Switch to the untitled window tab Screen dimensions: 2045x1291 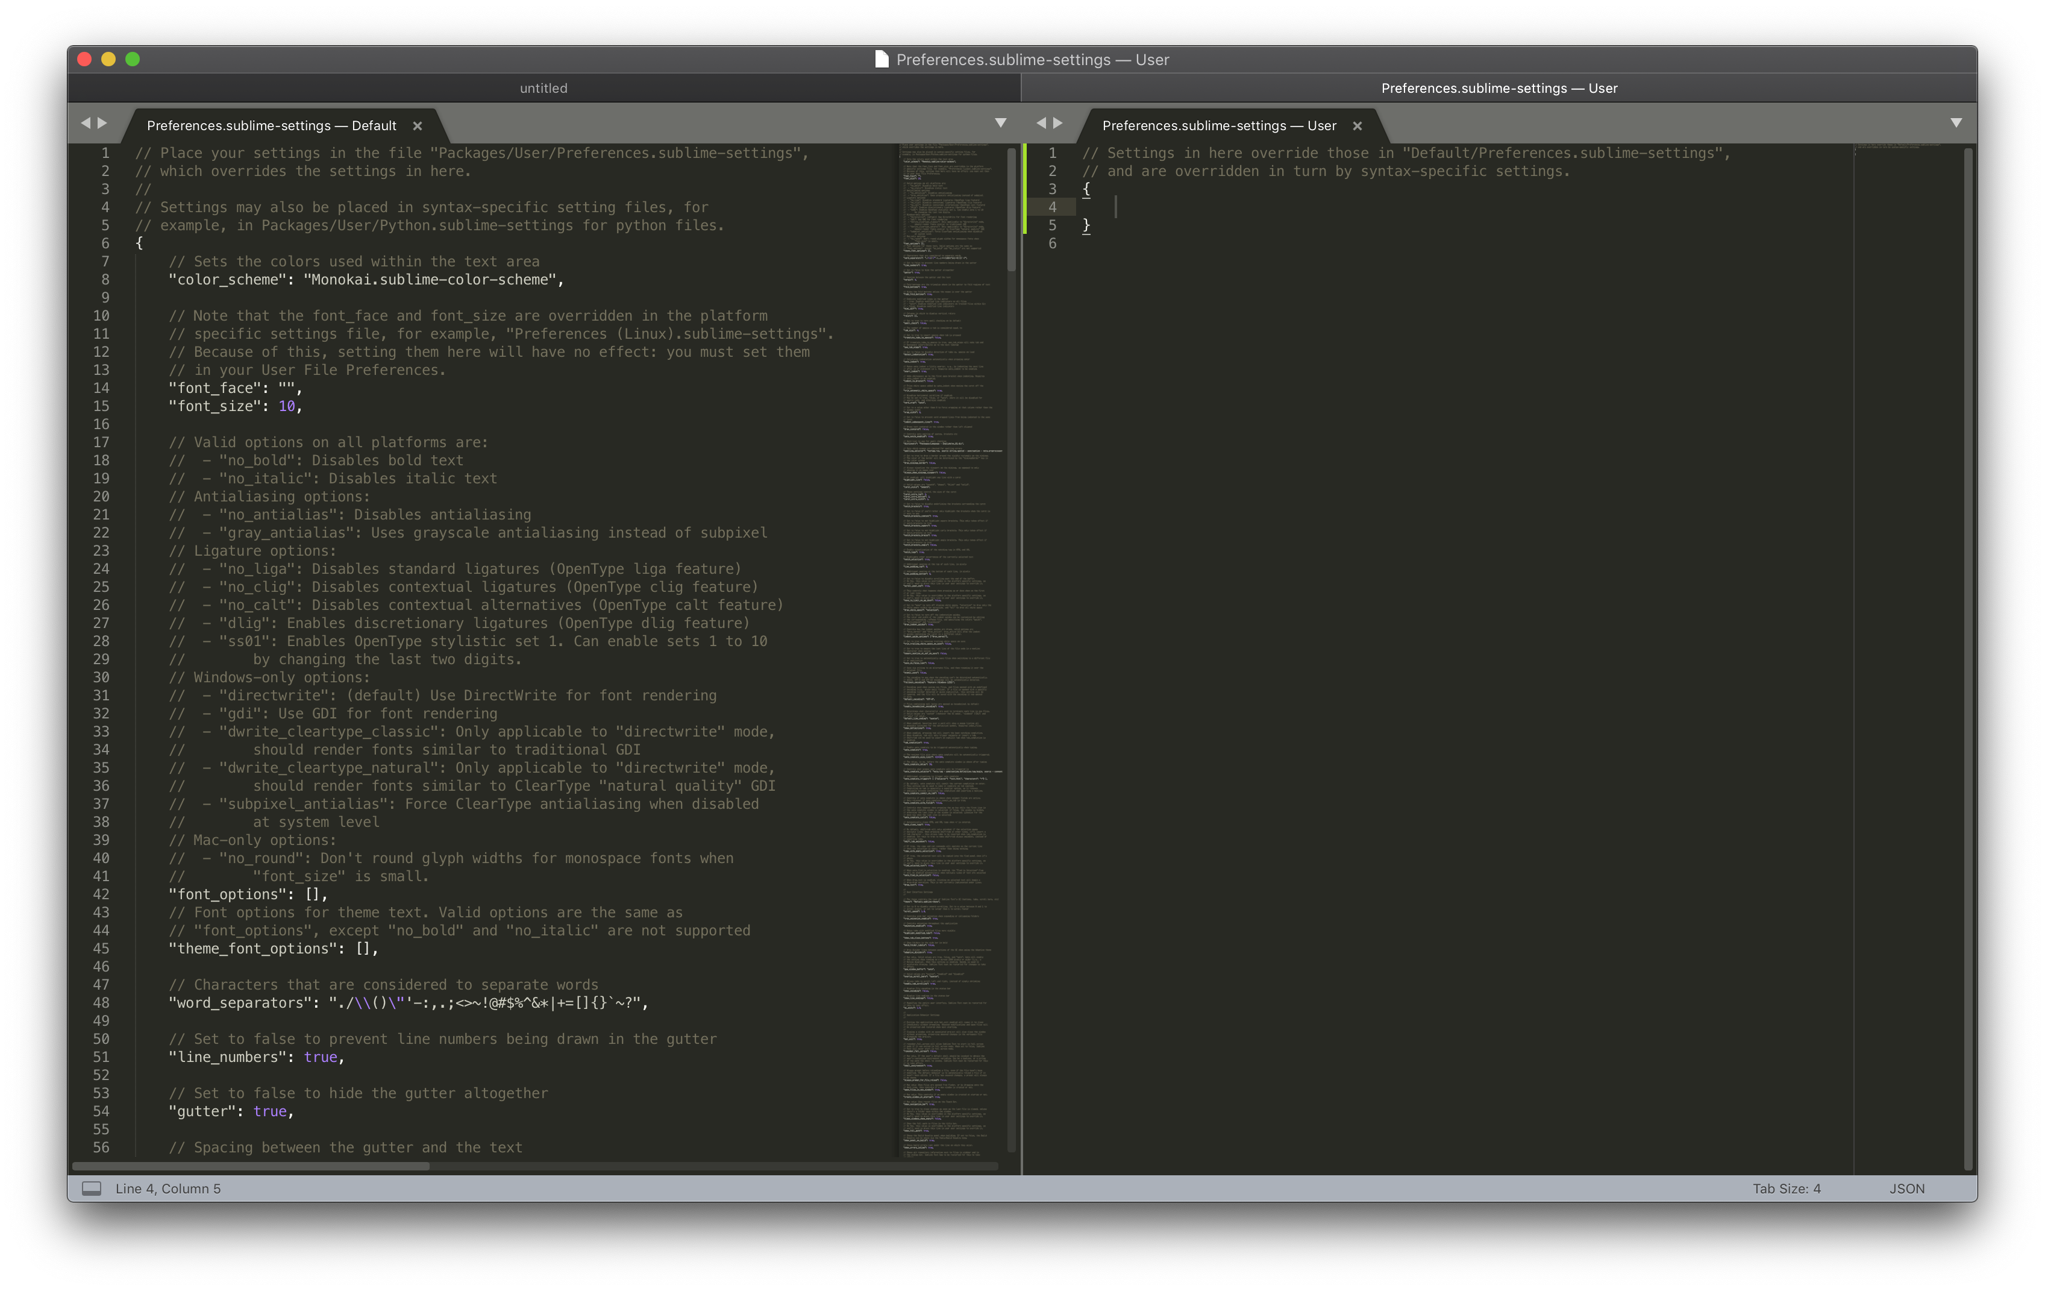[x=543, y=89]
